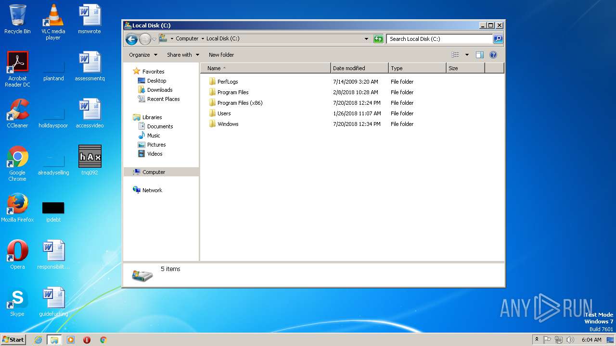Focus the Search Local Disk (C:) field
616x346 pixels.
point(440,39)
